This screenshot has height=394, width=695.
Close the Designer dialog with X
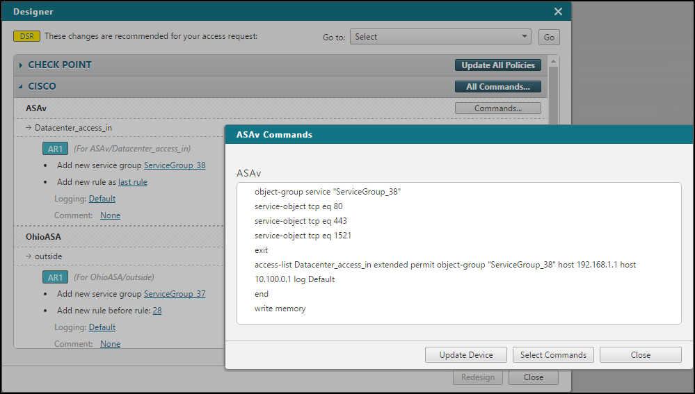(x=558, y=12)
